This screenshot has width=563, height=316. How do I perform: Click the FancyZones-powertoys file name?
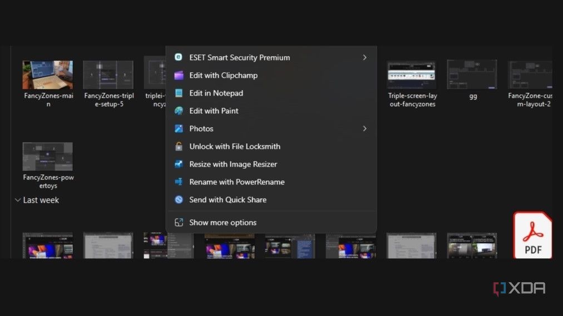[x=48, y=181]
